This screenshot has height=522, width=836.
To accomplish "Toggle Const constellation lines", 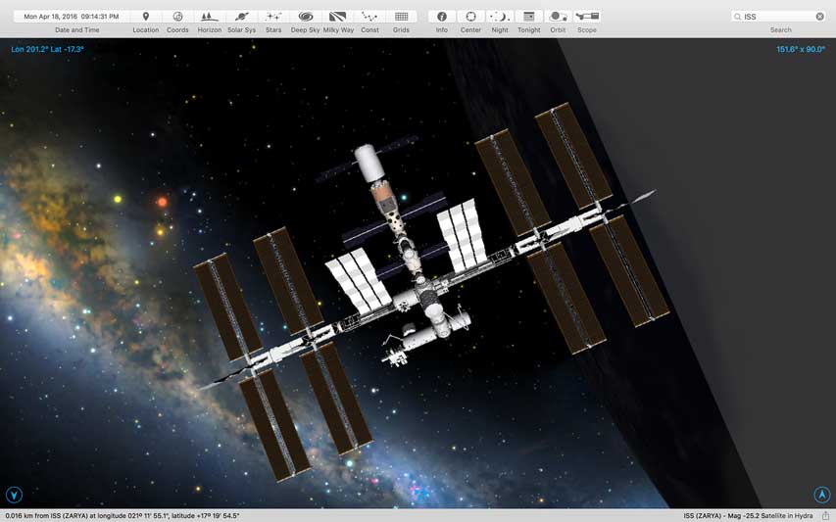I will pos(369,17).
